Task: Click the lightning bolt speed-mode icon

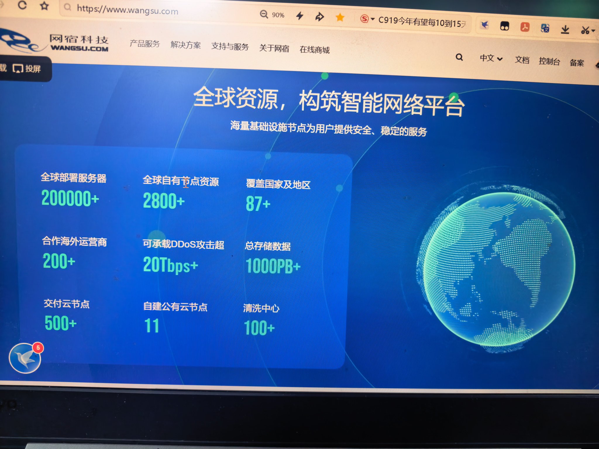Action: (299, 16)
